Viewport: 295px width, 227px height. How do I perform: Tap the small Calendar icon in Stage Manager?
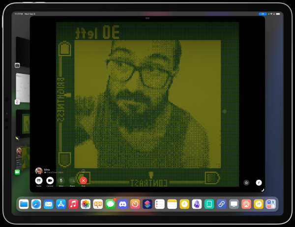17,102
